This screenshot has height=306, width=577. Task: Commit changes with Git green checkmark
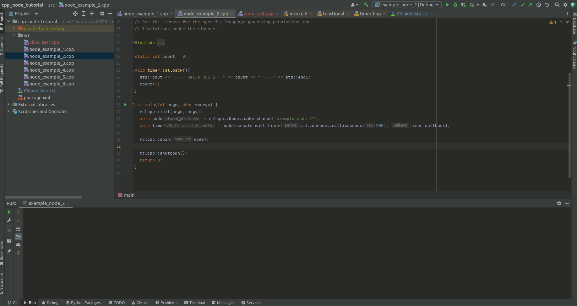[x=522, y=5]
